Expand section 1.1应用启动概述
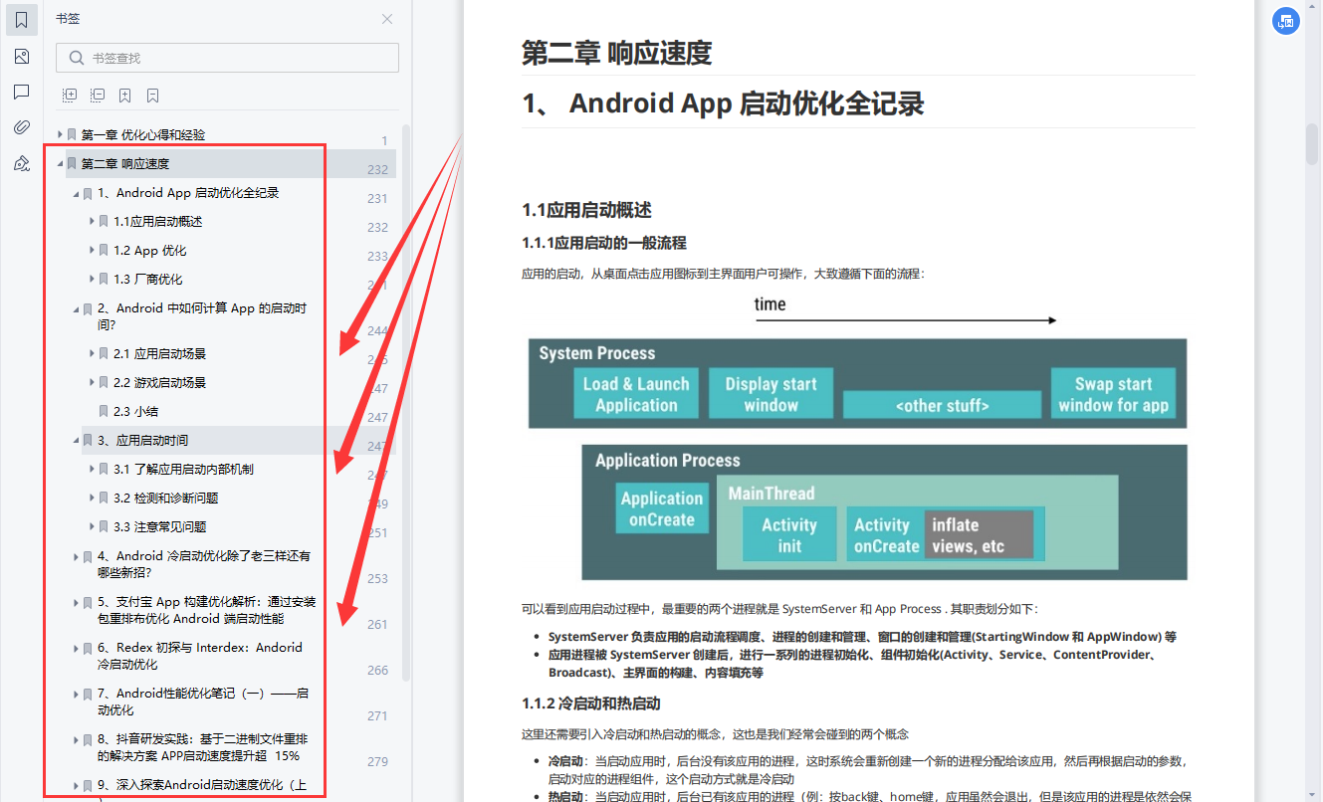 point(90,221)
